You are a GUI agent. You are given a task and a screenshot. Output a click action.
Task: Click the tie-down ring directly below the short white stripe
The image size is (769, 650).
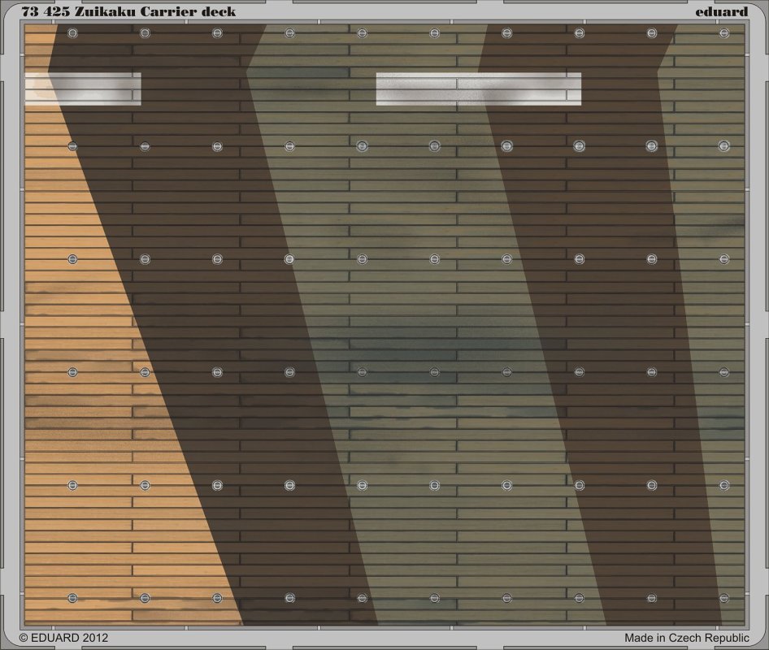[x=72, y=146]
